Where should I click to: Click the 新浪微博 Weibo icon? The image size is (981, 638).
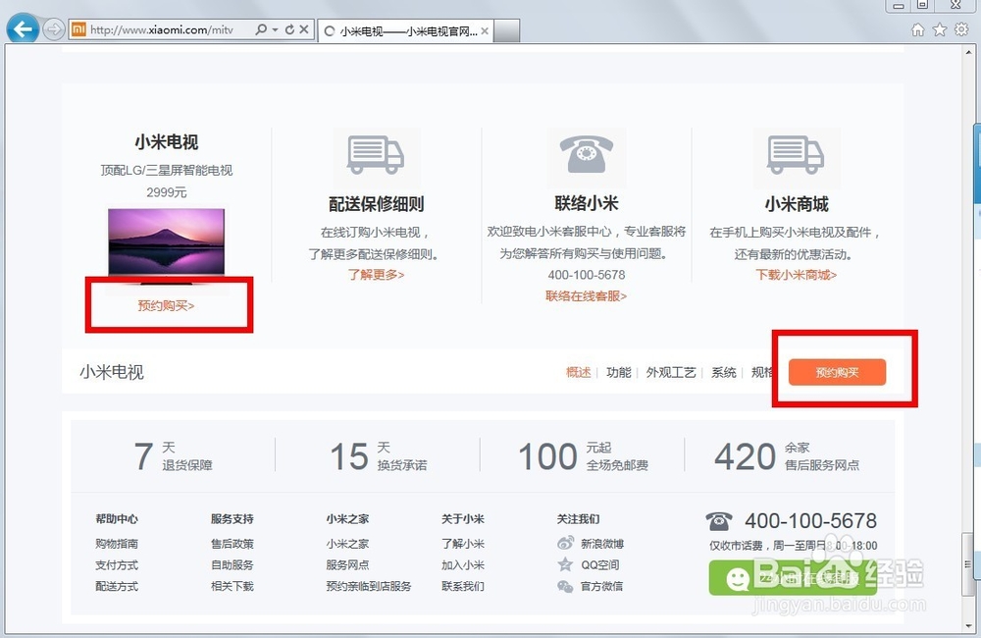pyautogui.click(x=566, y=543)
